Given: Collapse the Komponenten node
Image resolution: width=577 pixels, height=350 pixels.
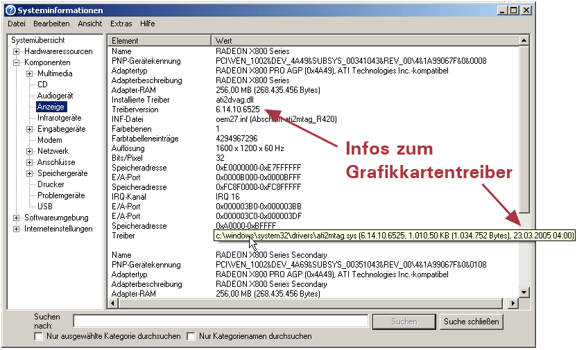Looking at the screenshot, I should point(16,62).
